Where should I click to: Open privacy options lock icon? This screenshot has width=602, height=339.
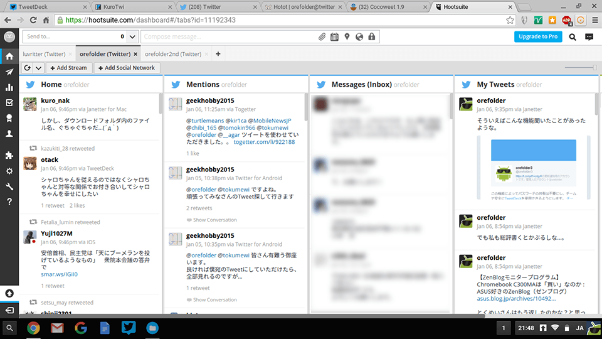(372, 36)
